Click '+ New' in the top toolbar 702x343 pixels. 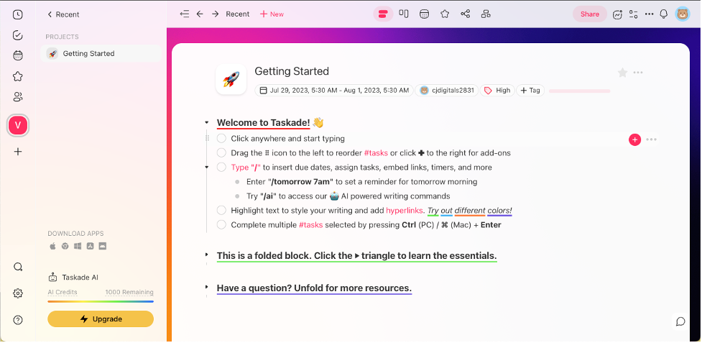272,14
